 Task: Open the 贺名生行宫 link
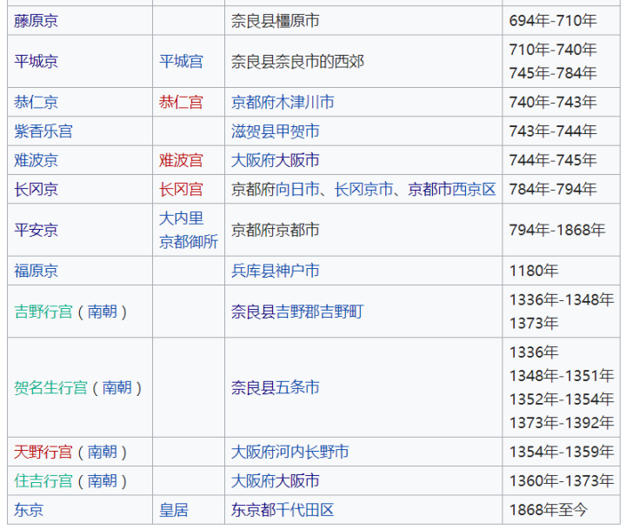[x=51, y=388]
